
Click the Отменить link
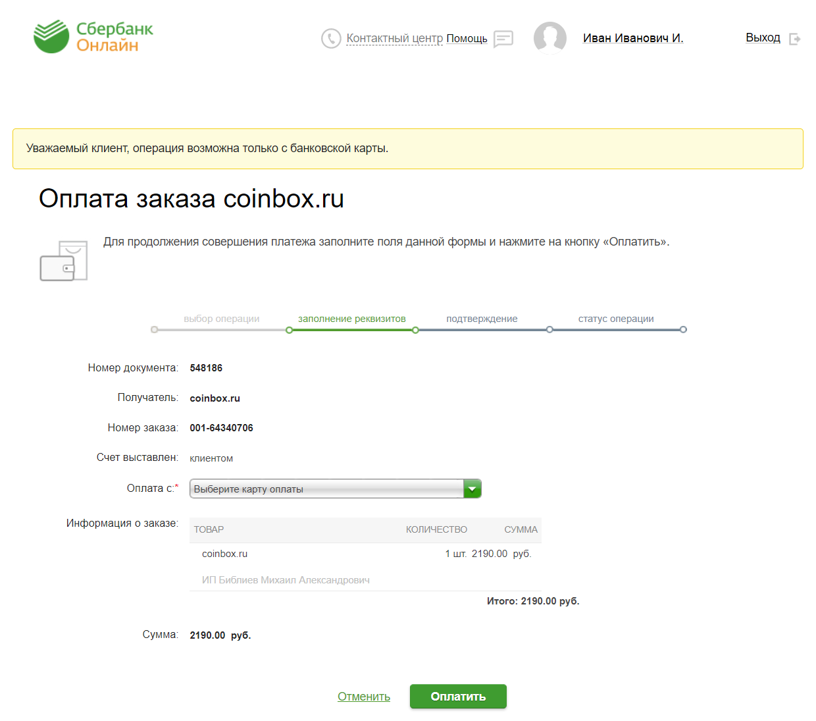pyautogui.click(x=364, y=697)
